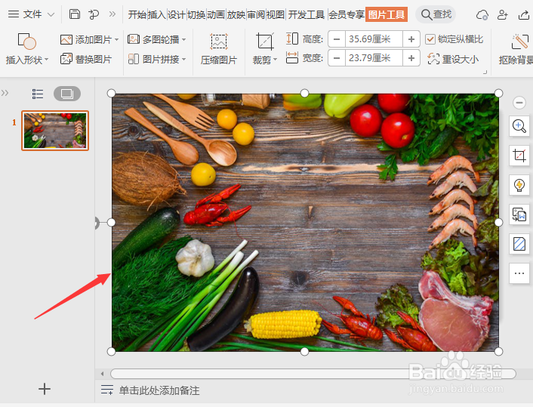Image resolution: width=533 pixels, height=407 pixels.
Task: Expand the 裁剪 dropdown
Action: (276, 60)
